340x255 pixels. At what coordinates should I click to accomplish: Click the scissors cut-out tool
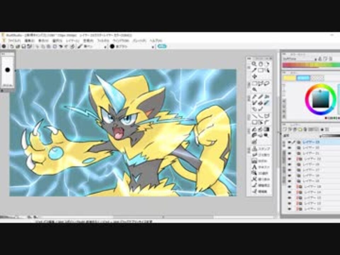tap(261, 179)
